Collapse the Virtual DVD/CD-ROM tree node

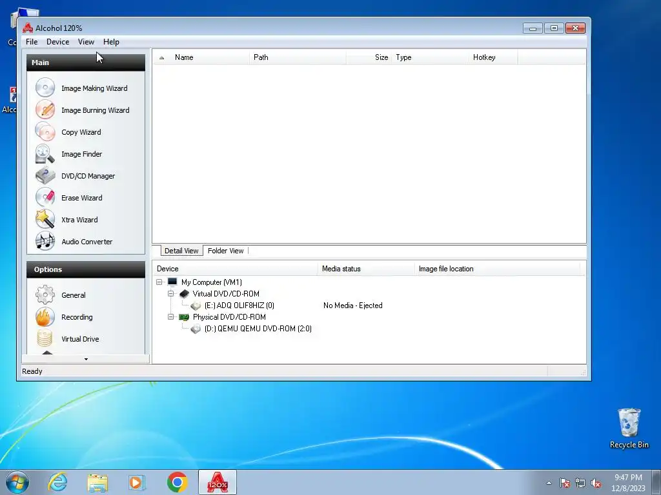[x=170, y=293]
